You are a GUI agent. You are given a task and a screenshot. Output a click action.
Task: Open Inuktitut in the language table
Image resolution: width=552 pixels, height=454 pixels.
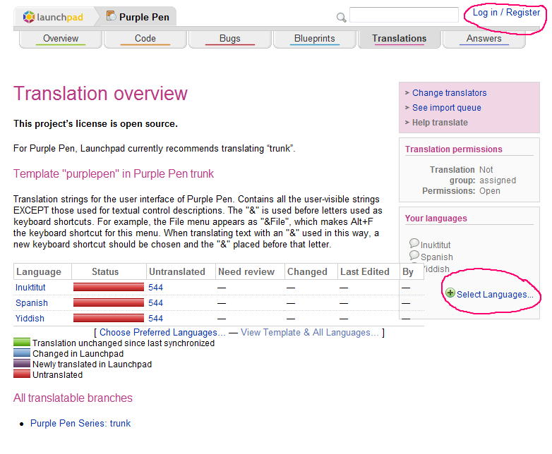[30, 288]
